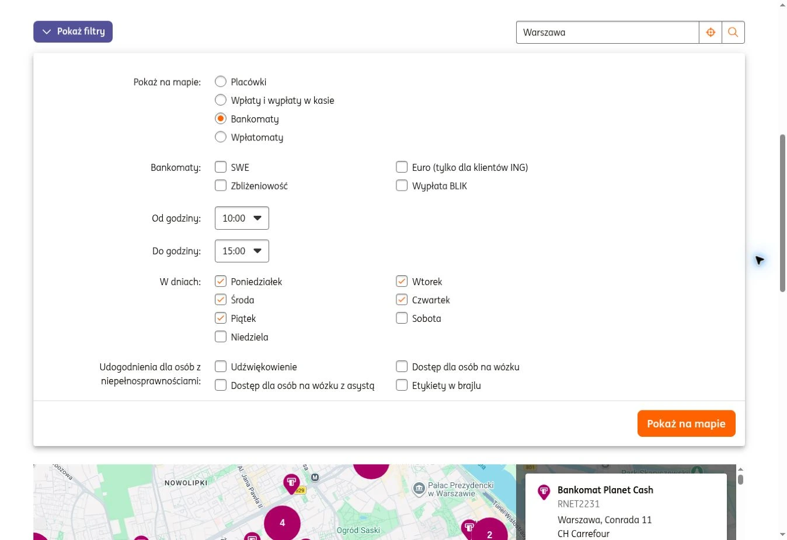Open the map cluster marker labeled 2
Screen dimensions: 787x540
click(x=489, y=531)
